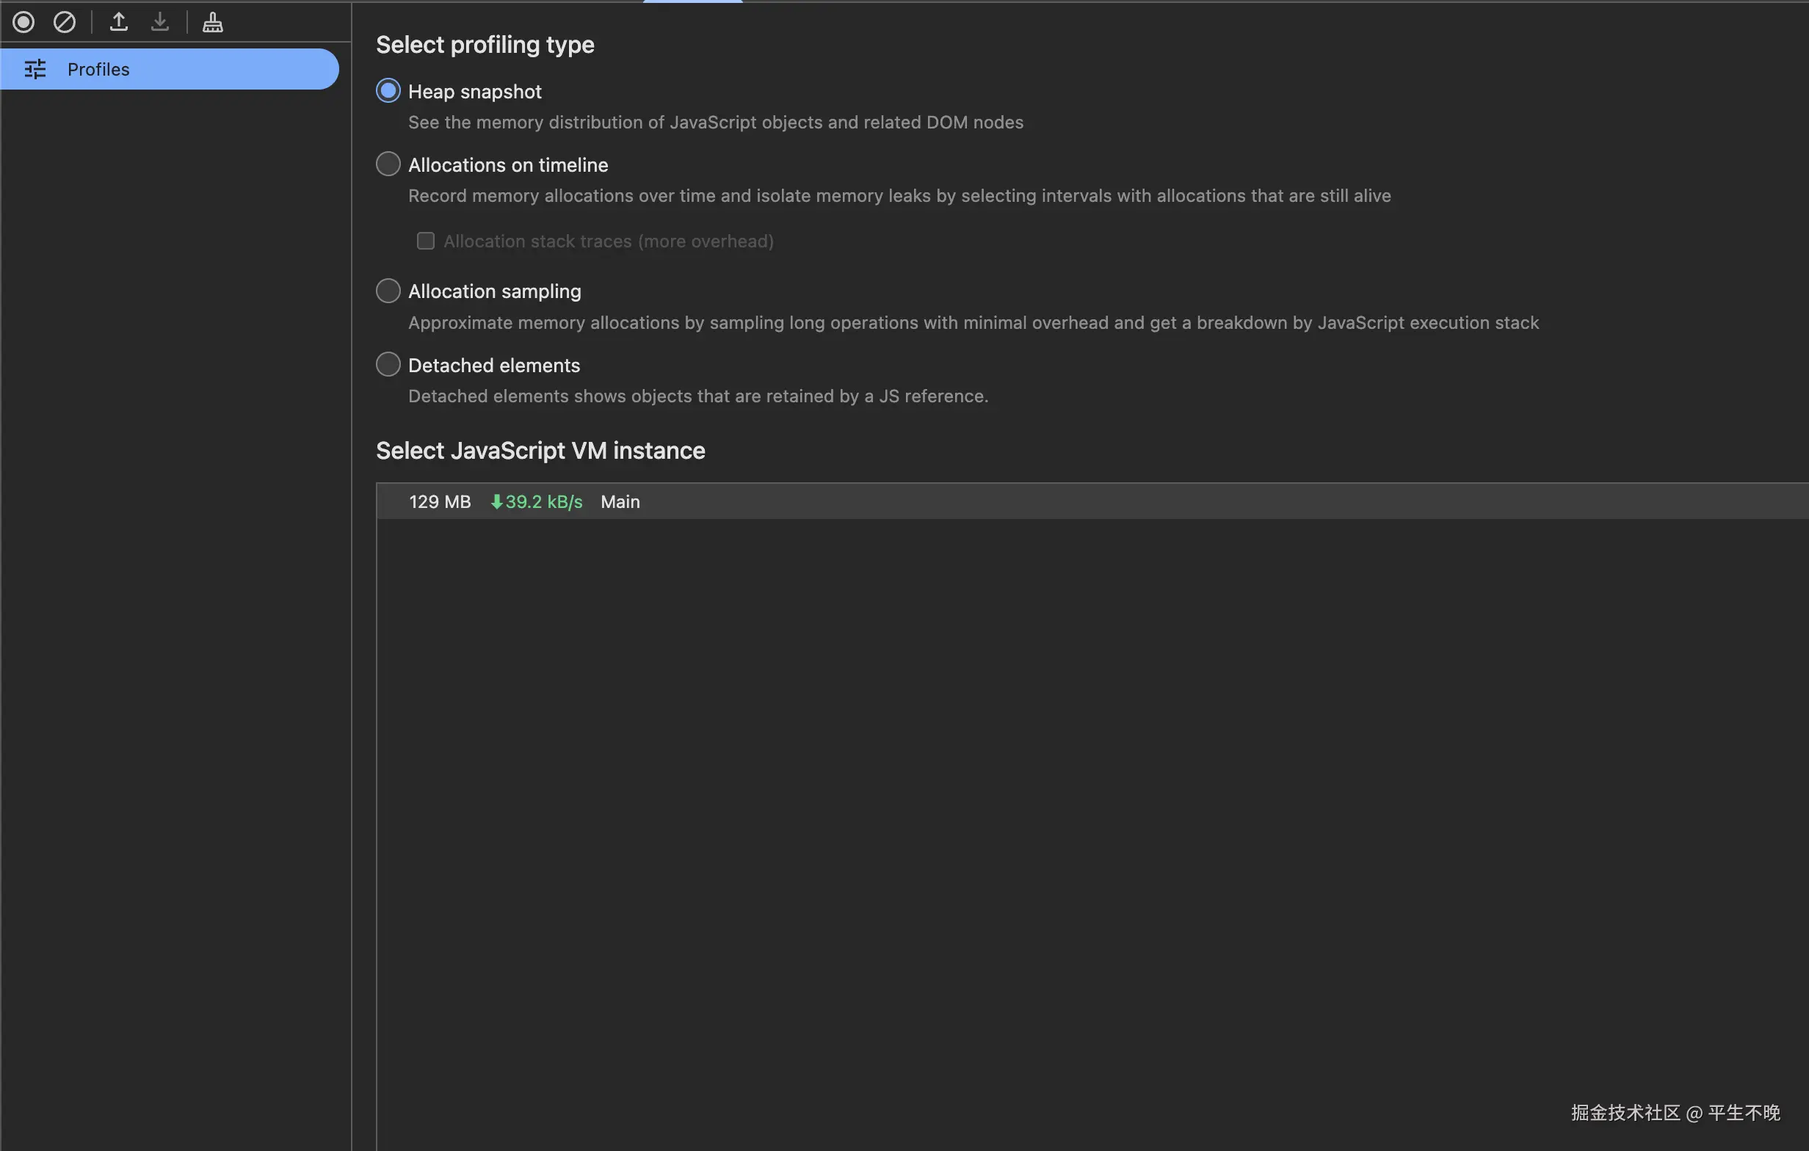The height and width of the screenshot is (1151, 1809).
Task: Click the 'Allocation stack traces (more overhead)' label
Action: point(608,242)
